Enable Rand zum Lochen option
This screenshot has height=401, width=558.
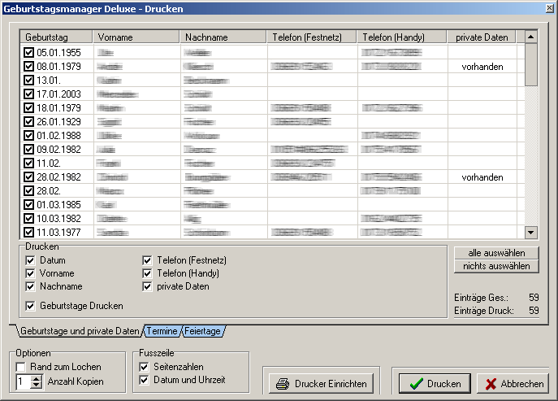tap(21, 368)
